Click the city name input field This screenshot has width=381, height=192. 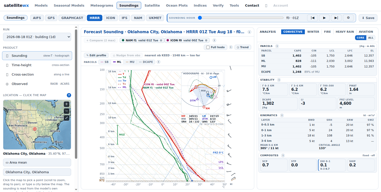37,172
